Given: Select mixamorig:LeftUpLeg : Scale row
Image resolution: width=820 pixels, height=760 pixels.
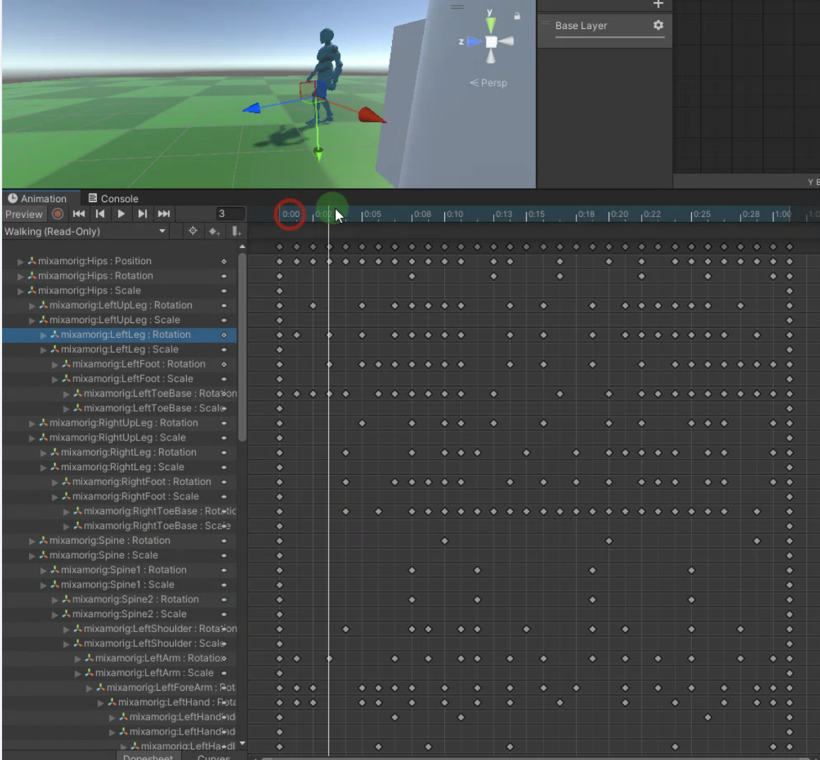Looking at the screenshot, I should coord(120,320).
